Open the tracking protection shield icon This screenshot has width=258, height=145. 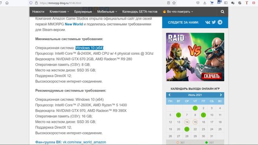click(x=31, y=3)
